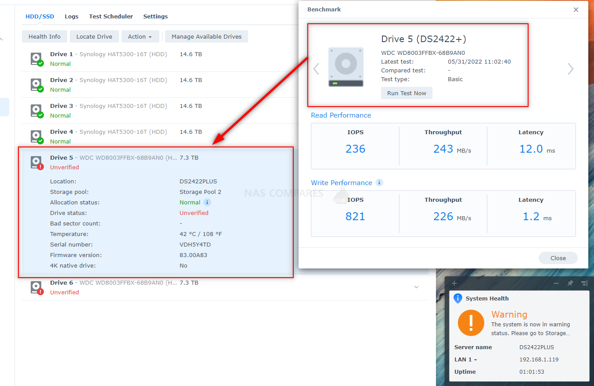Select the Drive 3 row
The image size is (594, 386).
click(x=225, y=111)
